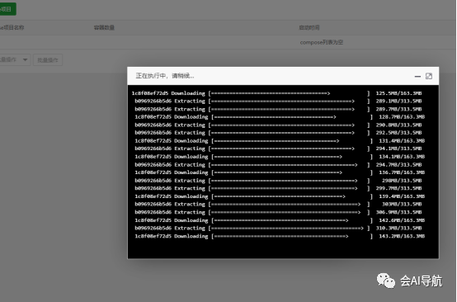The height and width of the screenshot is (302, 457).
Task: Click the green add project button
Action: pos(7,9)
